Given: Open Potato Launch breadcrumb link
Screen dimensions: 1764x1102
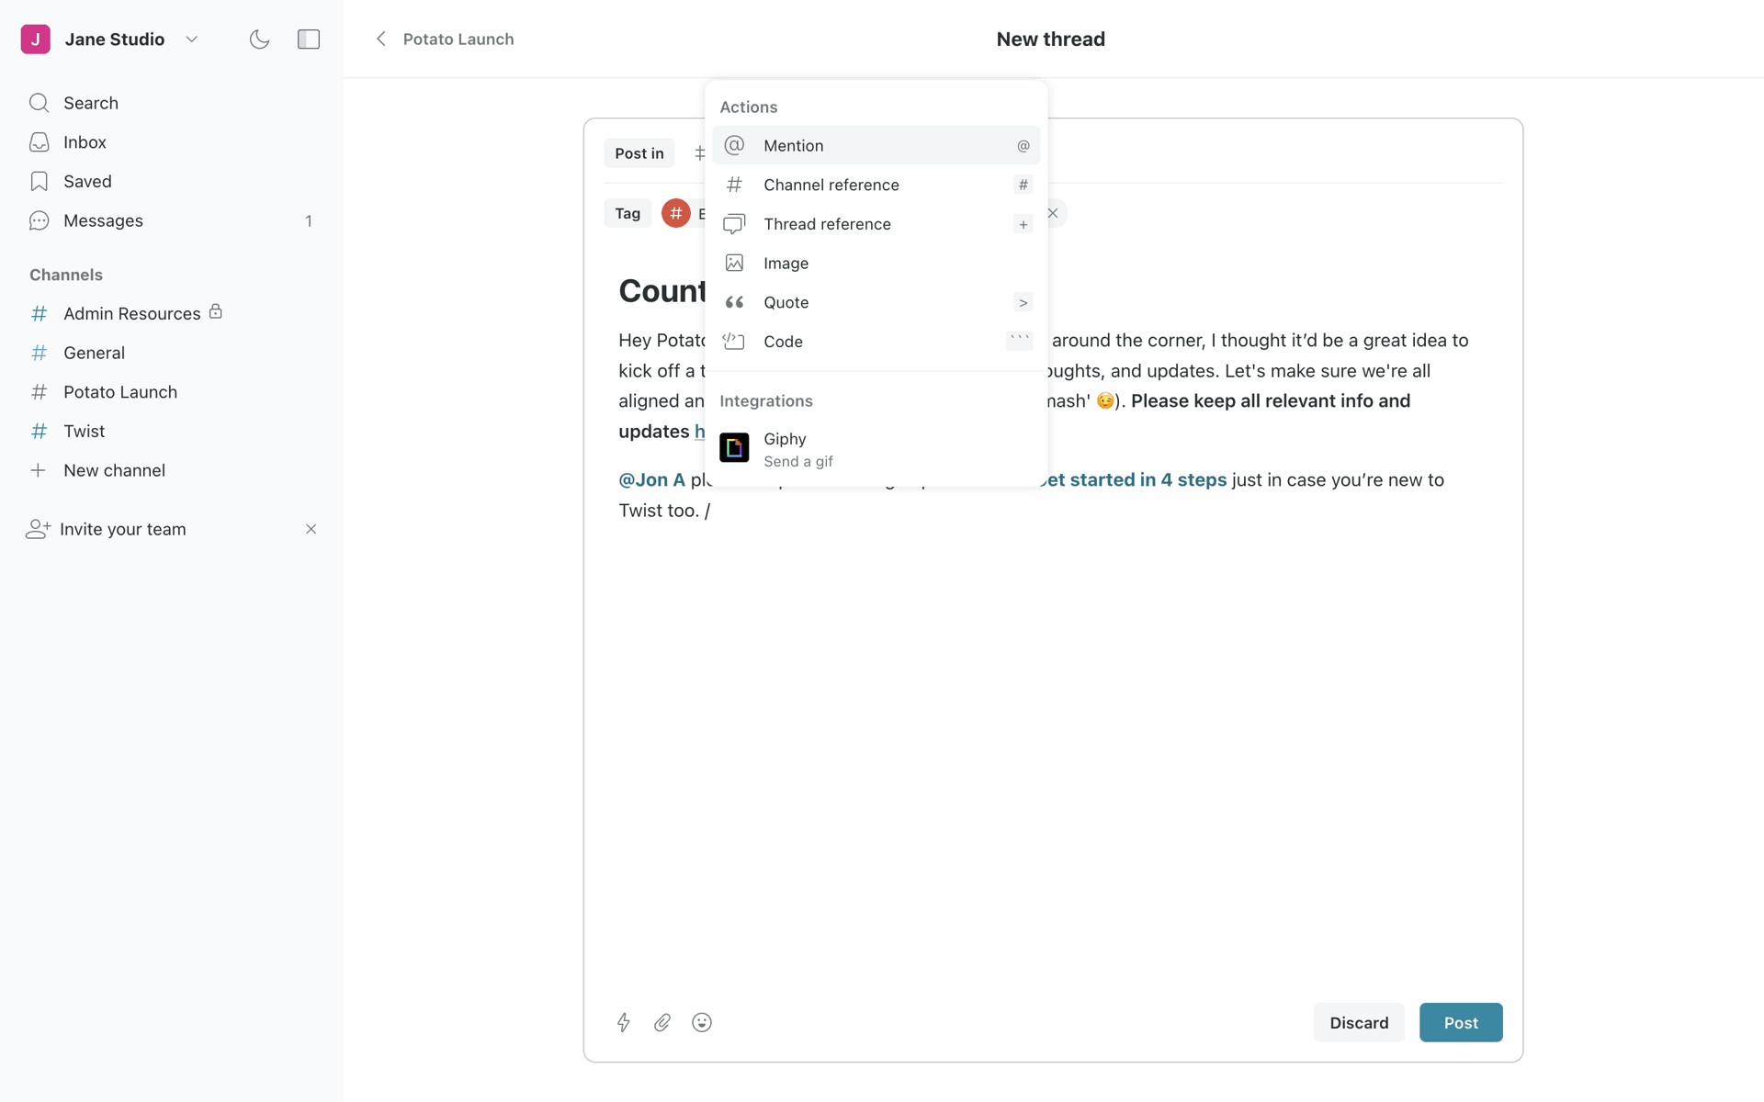Looking at the screenshot, I should coord(458,39).
